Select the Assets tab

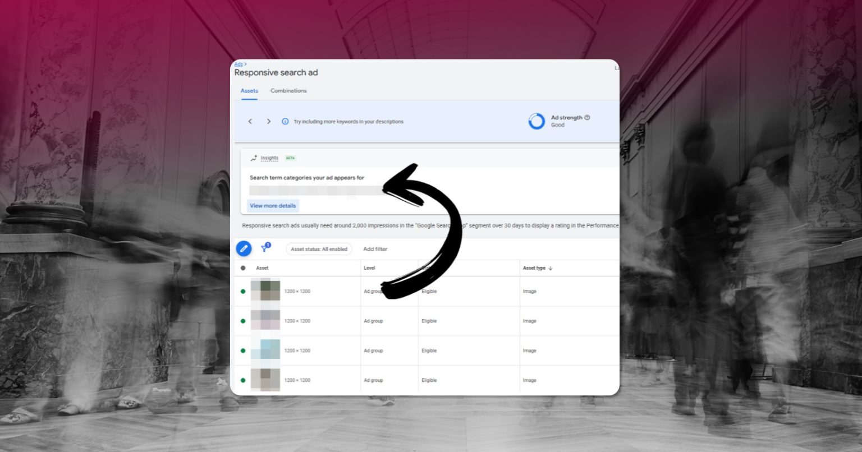click(x=249, y=91)
